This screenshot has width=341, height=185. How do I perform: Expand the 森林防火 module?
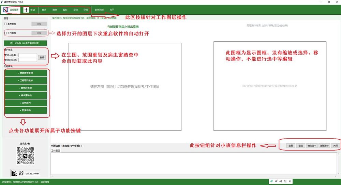(26, 103)
